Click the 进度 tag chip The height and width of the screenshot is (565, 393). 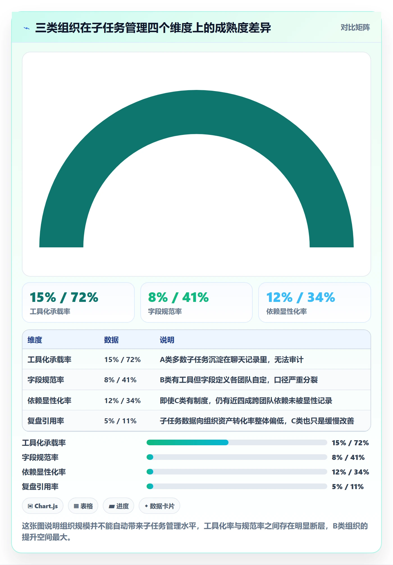[118, 506]
